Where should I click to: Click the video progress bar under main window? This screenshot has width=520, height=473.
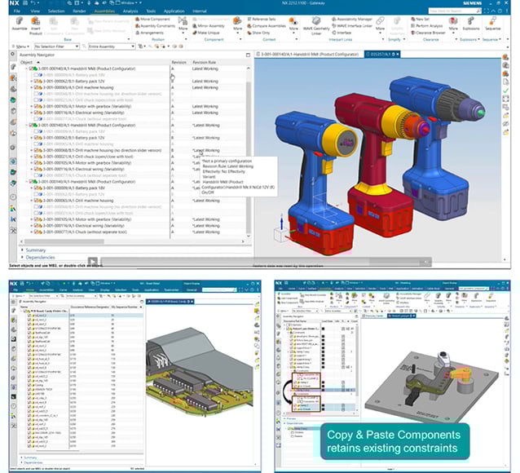(265, 262)
